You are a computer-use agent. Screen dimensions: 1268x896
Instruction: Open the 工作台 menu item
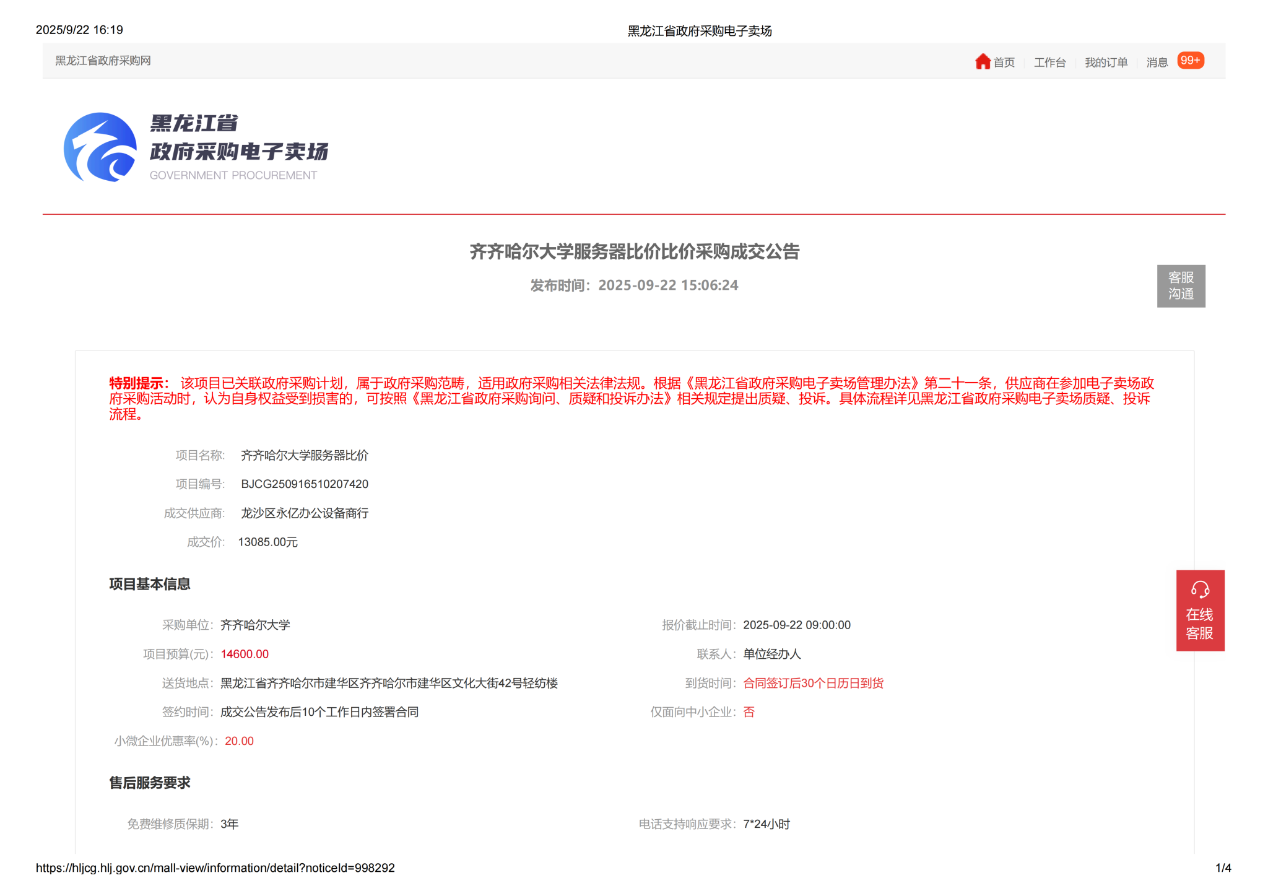(1049, 63)
